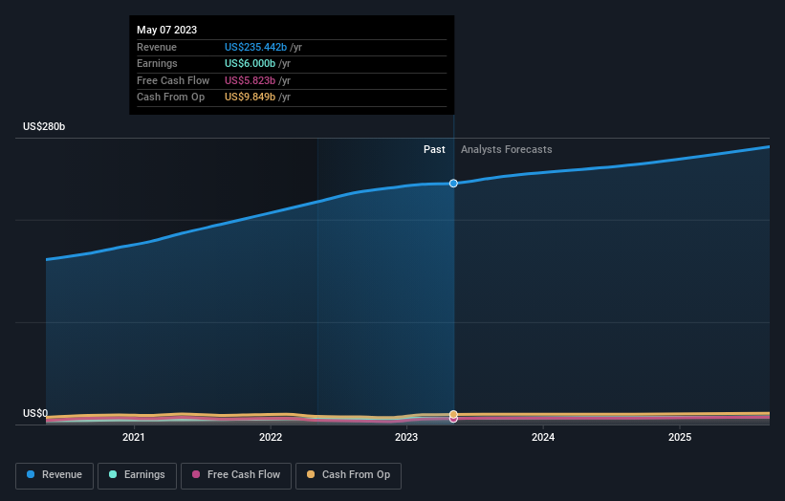Click the blue Revenue data point marker
This screenshot has width=785, height=501.
pos(453,184)
